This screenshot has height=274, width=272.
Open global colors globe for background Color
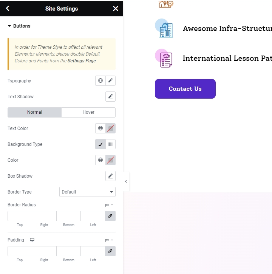tap(100, 160)
